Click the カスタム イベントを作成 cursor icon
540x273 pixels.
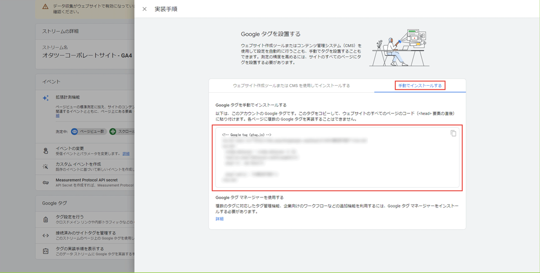tap(45, 167)
